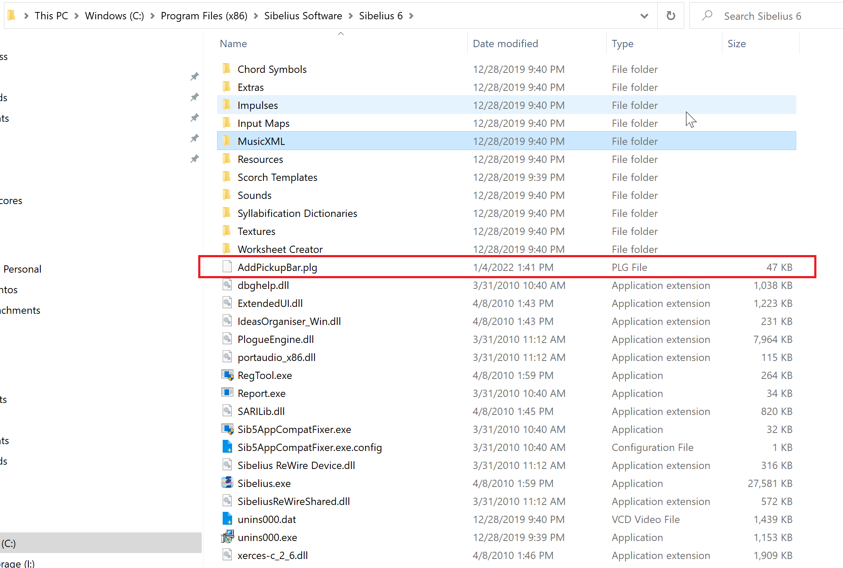Select the ExtendedUI.dll file name
Screen dimensions: 843x568
coord(270,303)
